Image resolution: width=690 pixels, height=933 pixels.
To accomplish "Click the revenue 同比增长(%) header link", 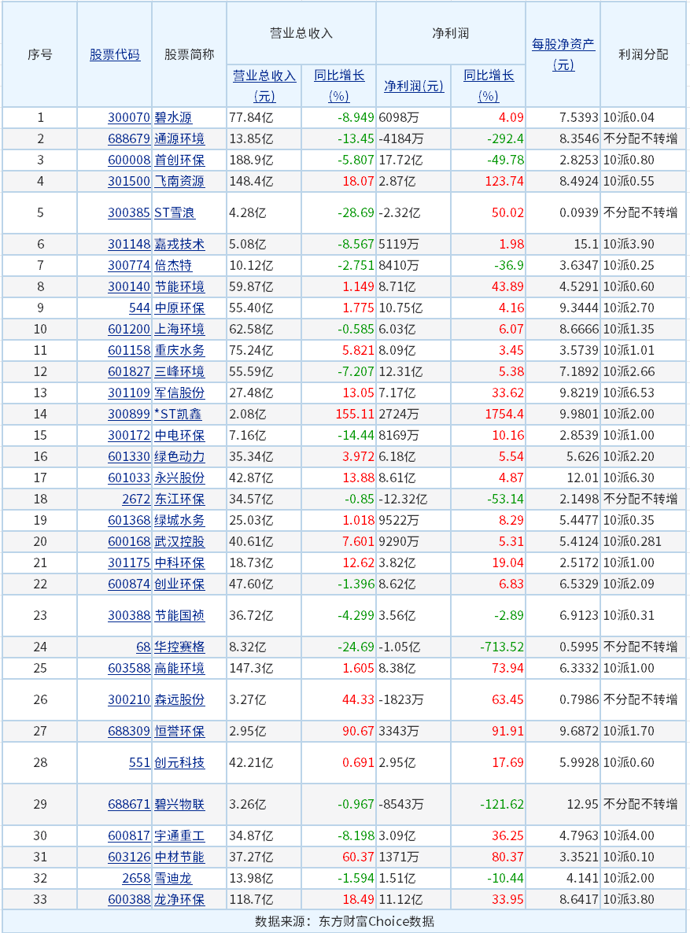I will pos(339,76).
